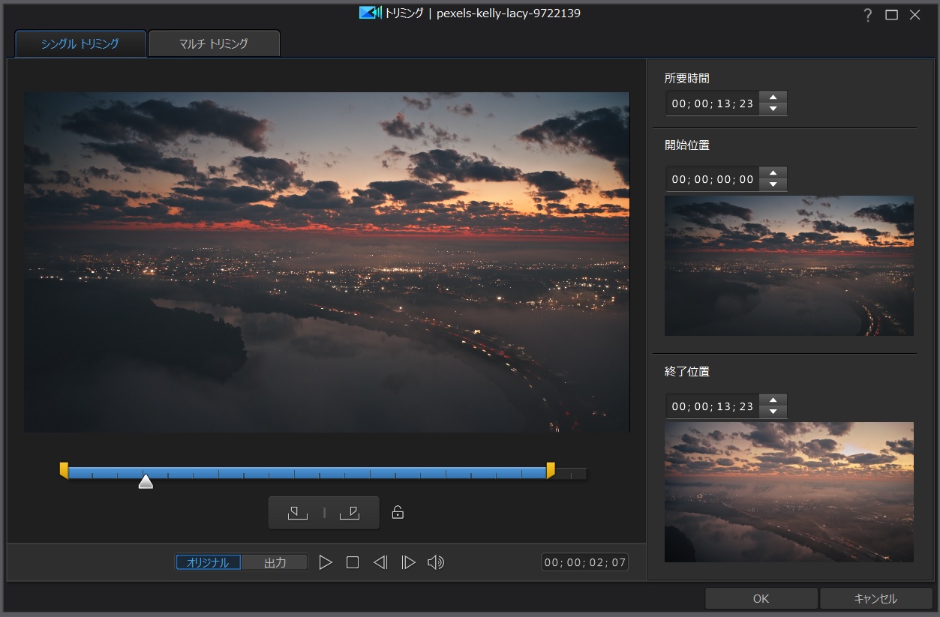Viewport: 940px width, 617px height.
Task: Open help with the question mark icon
Action: click(x=867, y=15)
